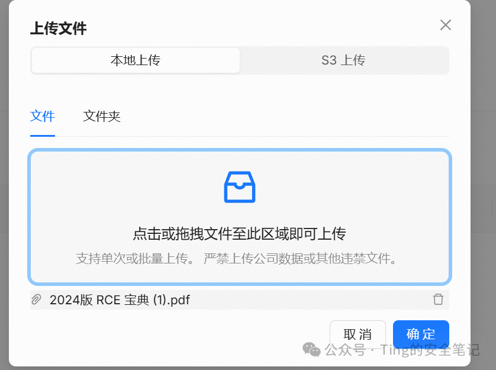496x370 pixels.
Task: Select the file 2024版 RCE 宝典 (1).pdf
Action: (x=120, y=300)
